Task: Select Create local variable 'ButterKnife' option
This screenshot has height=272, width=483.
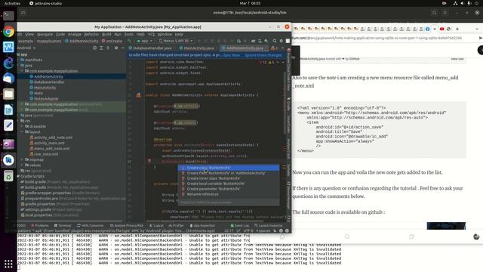Action: click(x=229, y=184)
